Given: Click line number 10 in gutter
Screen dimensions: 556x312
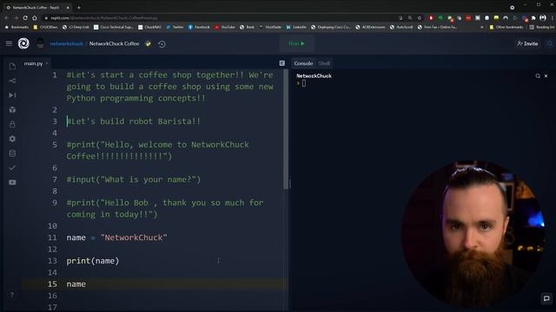Looking at the screenshot, I should [x=52, y=225].
